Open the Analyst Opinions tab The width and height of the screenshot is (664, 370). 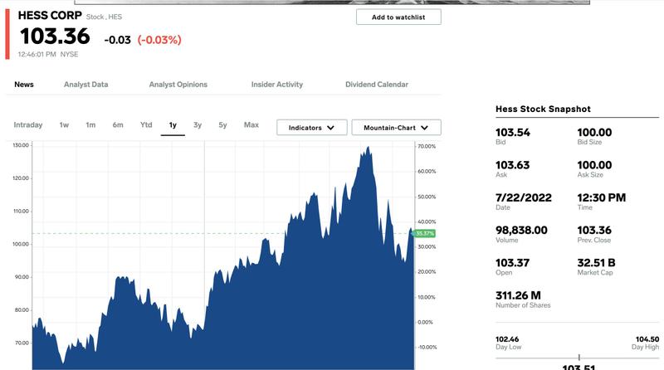click(178, 85)
